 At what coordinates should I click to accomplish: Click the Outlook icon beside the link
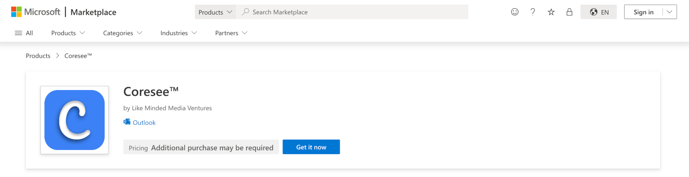[x=127, y=122]
